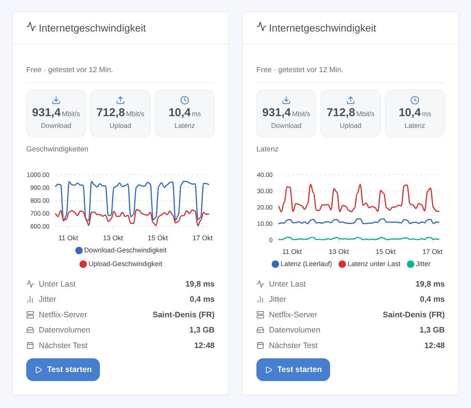This screenshot has width=471, height=408.
Task: Click the Geschwindigkeiten chart heading
Action: tap(57, 149)
